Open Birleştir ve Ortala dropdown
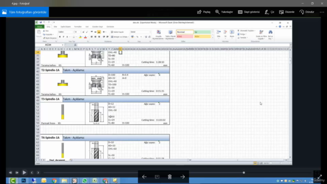The width and height of the screenshot is (327, 184). tap(128, 37)
